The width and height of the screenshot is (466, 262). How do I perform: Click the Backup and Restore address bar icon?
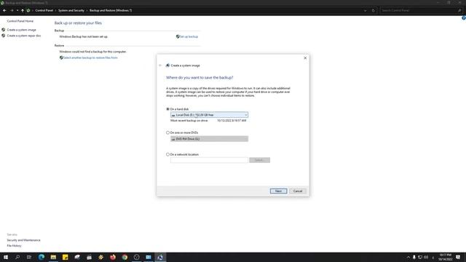click(28, 10)
